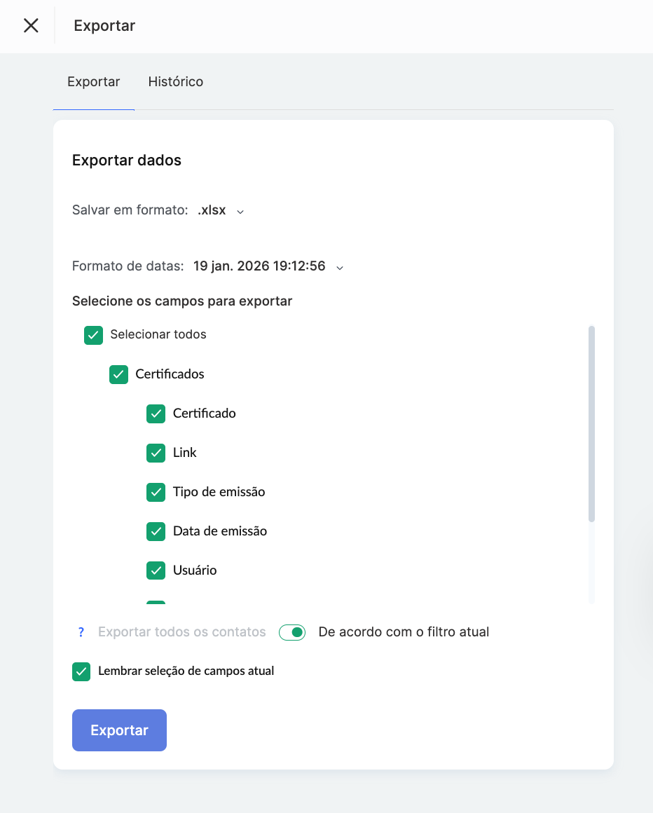Switch to the Histórico tab
The width and height of the screenshot is (653, 813).
point(176,82)
